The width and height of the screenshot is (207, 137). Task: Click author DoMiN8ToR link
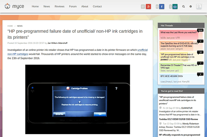[187, 108]
